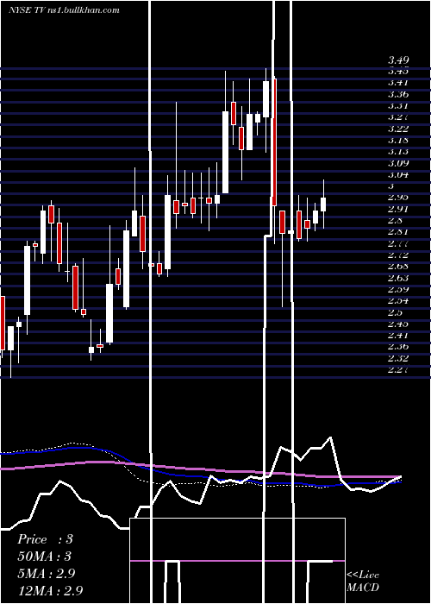Click the '12MA : 2.9' readout
The height and width of the screenshot is (604, 431).
(x=50, y=590)
